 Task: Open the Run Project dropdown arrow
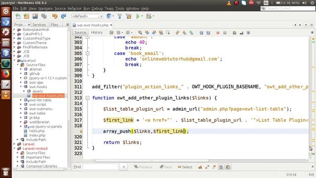point(142,16)
